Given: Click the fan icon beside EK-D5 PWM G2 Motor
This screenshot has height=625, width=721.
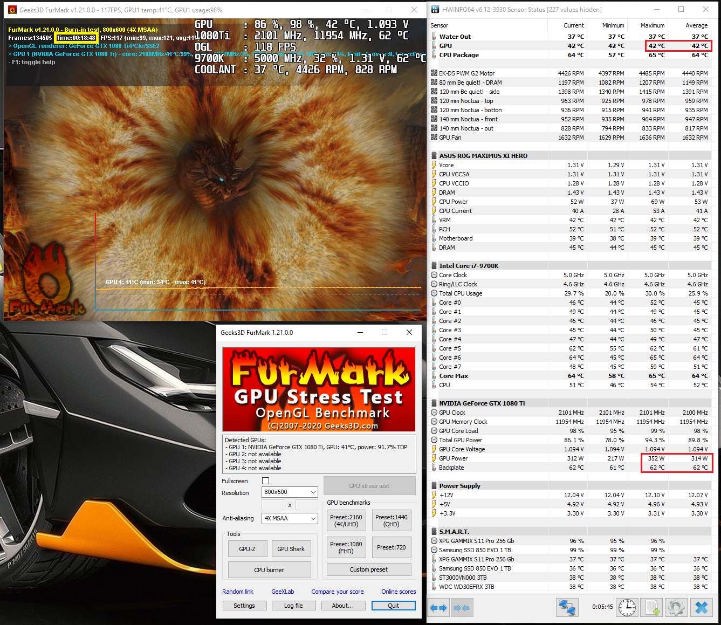Looking at the screenshot, I should pyautogui.click(x=434, y=73).
